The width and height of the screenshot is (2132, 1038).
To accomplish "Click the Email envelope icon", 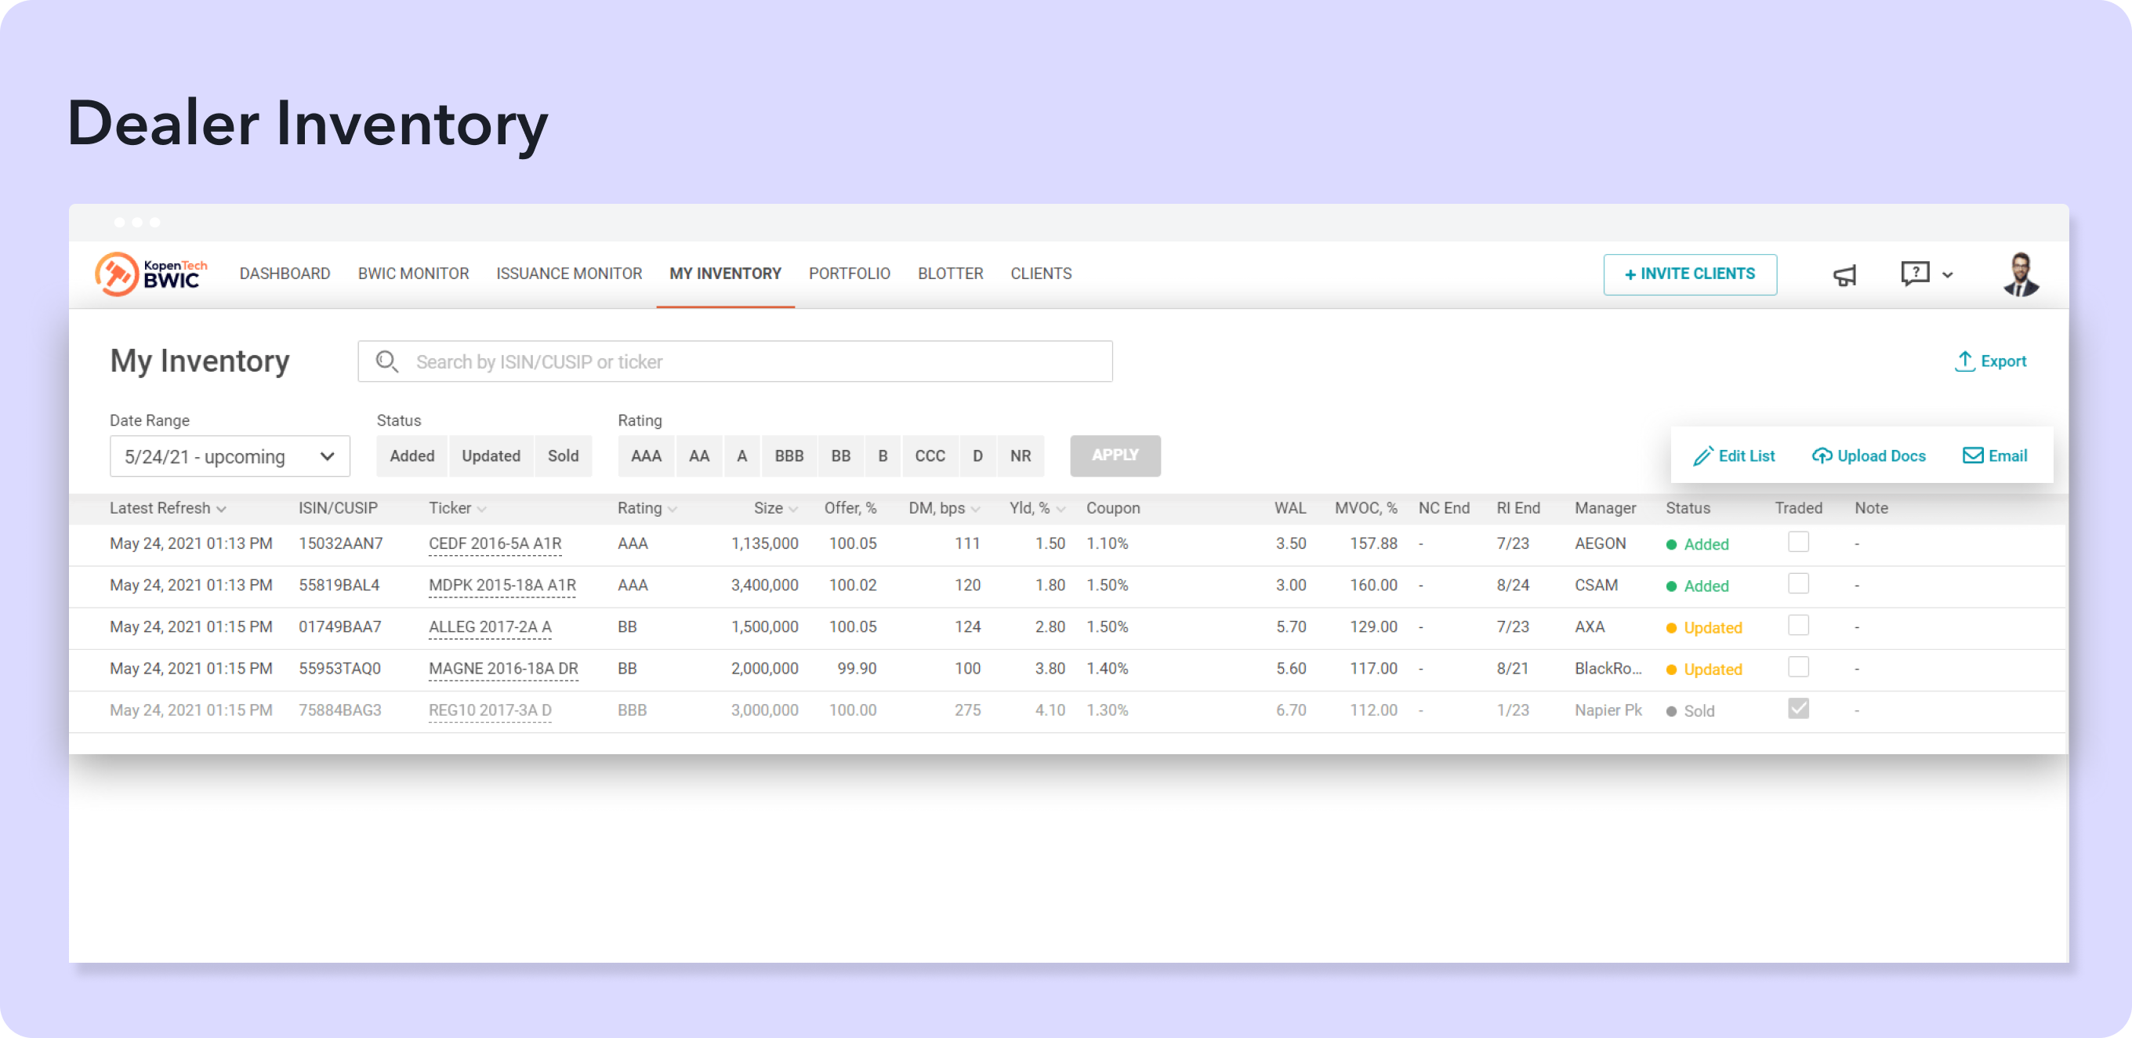I will point(1972,456).
